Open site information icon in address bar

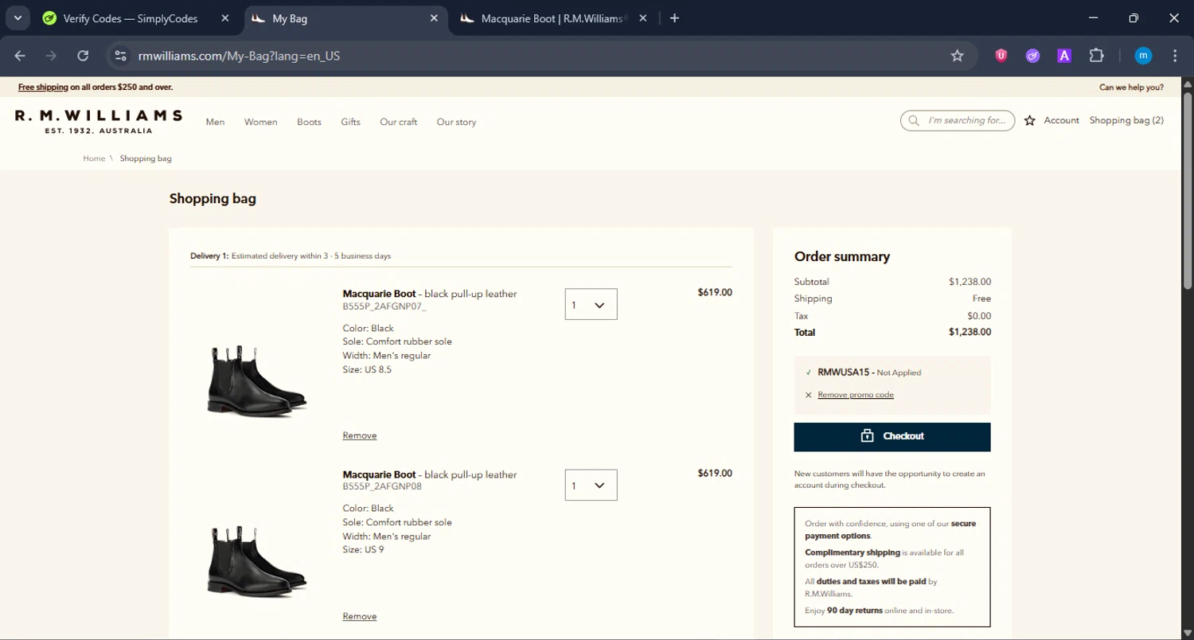tap(120, 56)
